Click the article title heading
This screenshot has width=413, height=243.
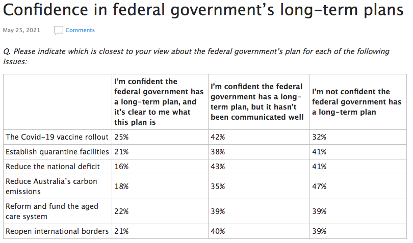tap(203, 11)
